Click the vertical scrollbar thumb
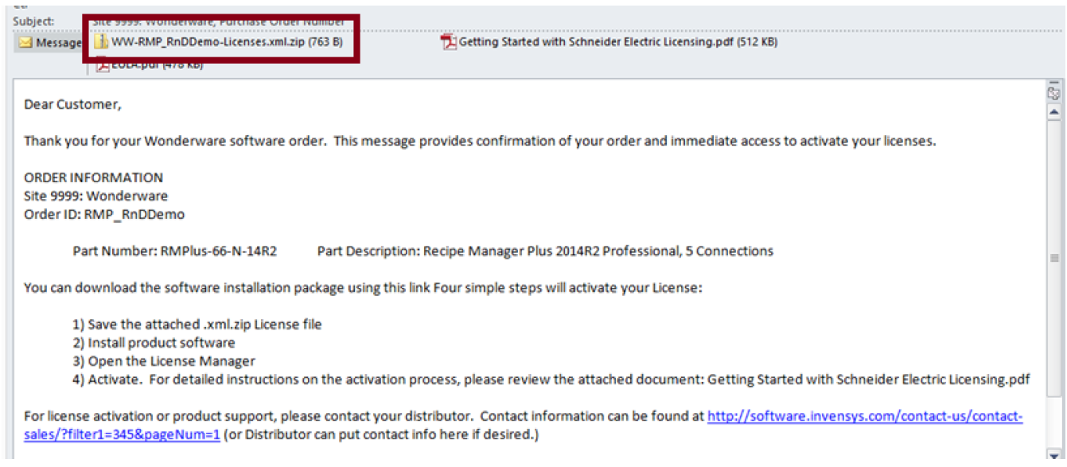The image size is (1067, 467). pos(1054,258)
